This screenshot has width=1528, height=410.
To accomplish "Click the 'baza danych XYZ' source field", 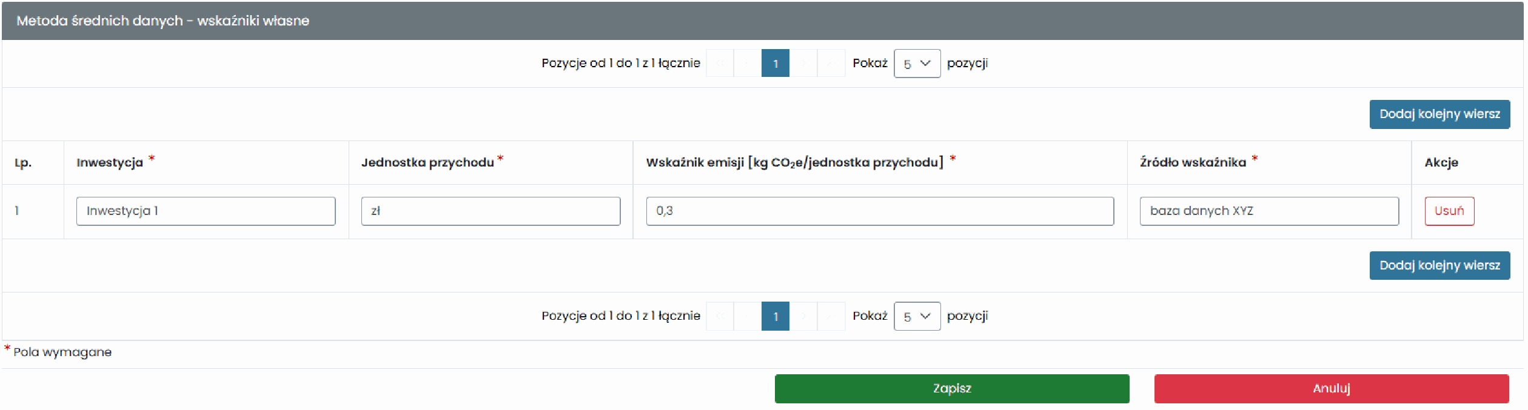I will 1269,211.
